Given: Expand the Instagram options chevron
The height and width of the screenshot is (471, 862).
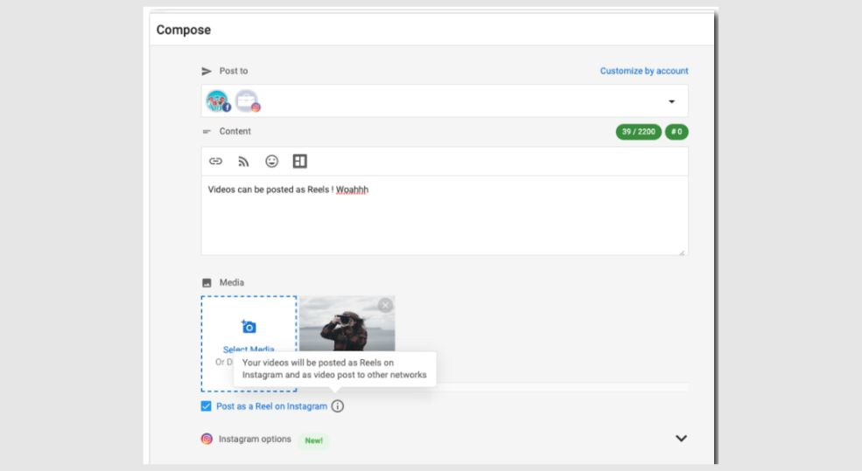Looking at the screenshot, I should (x=681, y=439).
